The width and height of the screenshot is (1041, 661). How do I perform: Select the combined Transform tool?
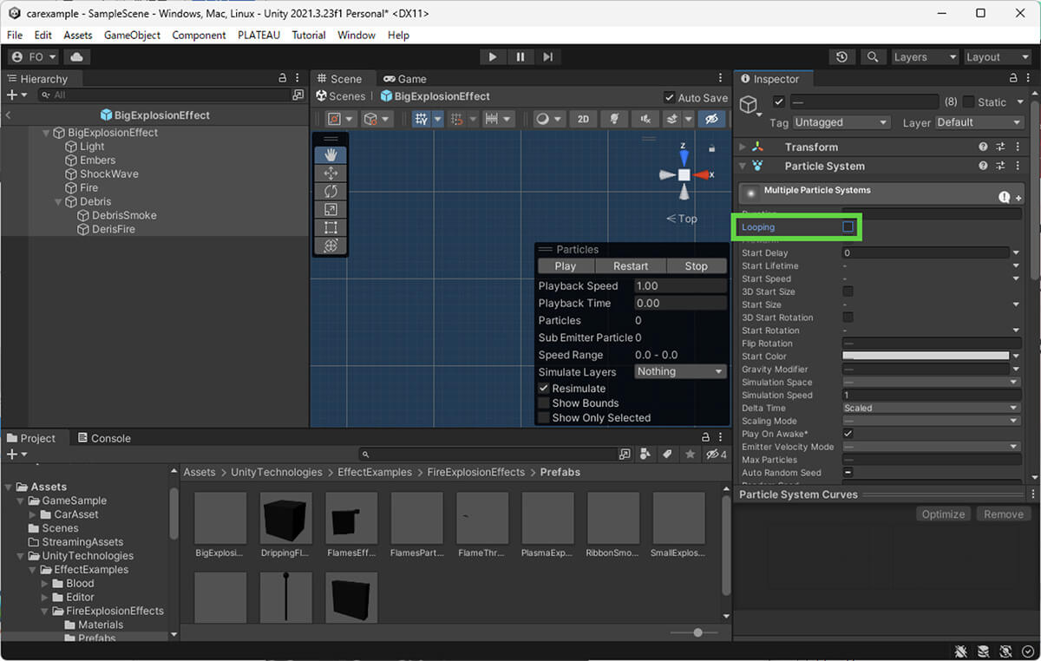(x=331, y=246)
